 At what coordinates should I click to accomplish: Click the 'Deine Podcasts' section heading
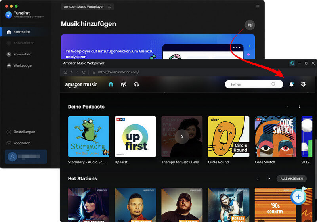pos(86,107)
